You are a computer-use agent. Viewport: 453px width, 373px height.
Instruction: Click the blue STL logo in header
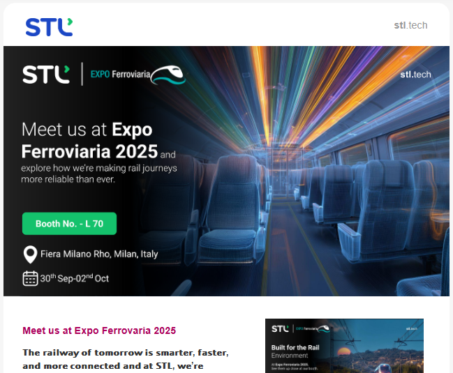click(x=49, y=27)
